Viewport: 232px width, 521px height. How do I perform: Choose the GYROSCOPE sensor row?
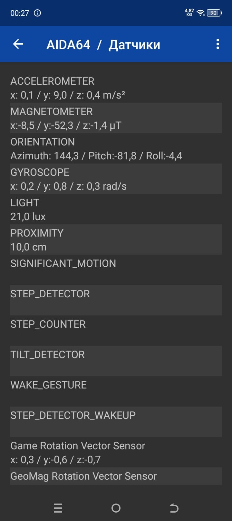tap(116, 179)
